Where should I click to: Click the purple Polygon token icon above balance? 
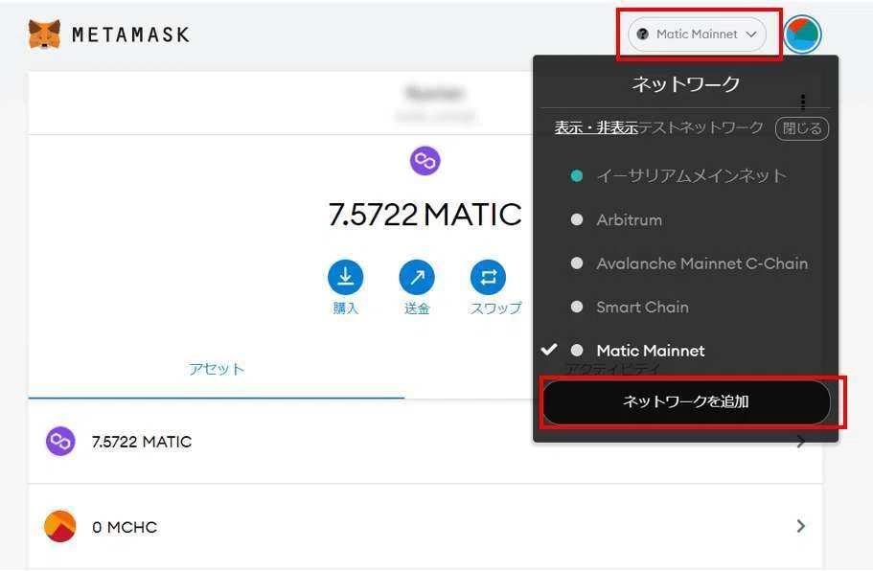click(425, 161)
